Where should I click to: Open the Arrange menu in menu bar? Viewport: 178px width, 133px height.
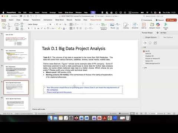tap(53, 13)
